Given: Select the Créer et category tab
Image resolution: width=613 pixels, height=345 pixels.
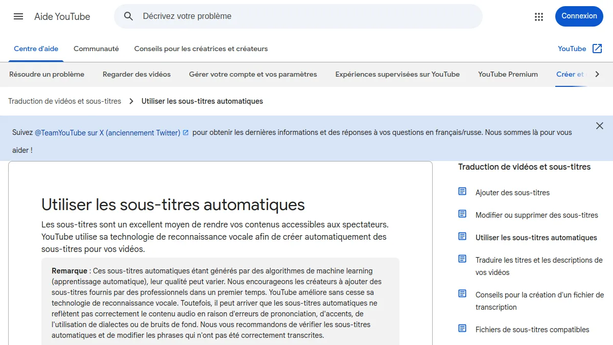Looking at the screenshot, I should tap(570, 74).
